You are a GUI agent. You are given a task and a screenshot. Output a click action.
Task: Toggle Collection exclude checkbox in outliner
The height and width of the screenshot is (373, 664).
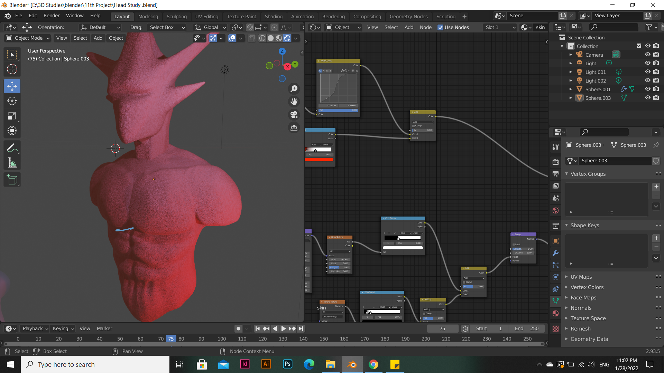[x=639, y=46]
